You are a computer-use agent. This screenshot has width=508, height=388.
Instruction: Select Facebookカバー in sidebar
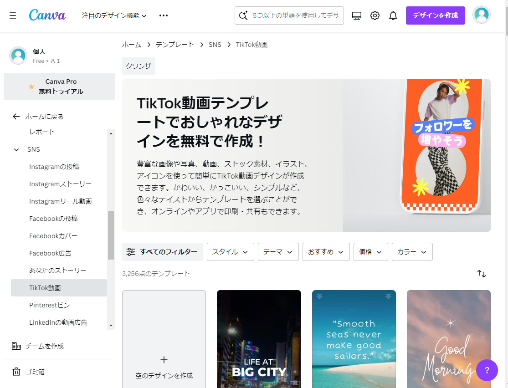pyautogui.click(x=59, y=236)
